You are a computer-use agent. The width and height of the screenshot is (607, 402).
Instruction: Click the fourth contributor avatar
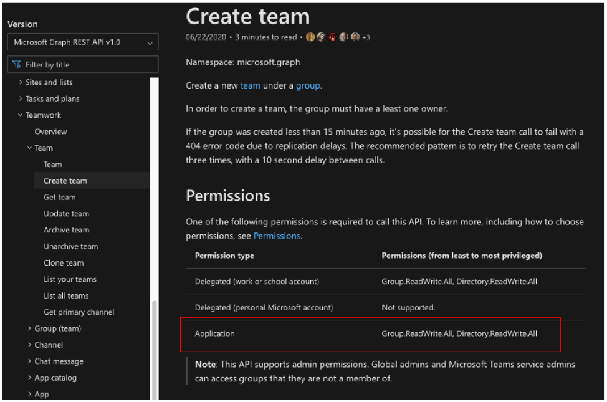344,37
